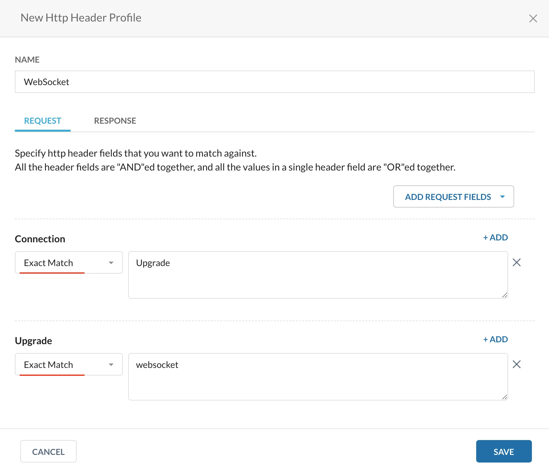Click resize handle of Connection value textarea
The width and height of the screenshot is (549, 472).
point(505,295)
